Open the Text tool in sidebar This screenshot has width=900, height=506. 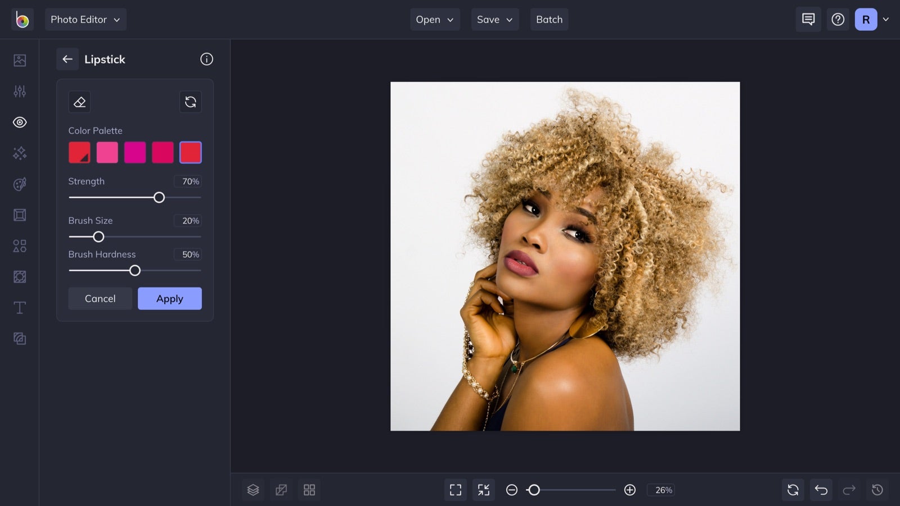point(20,308)
